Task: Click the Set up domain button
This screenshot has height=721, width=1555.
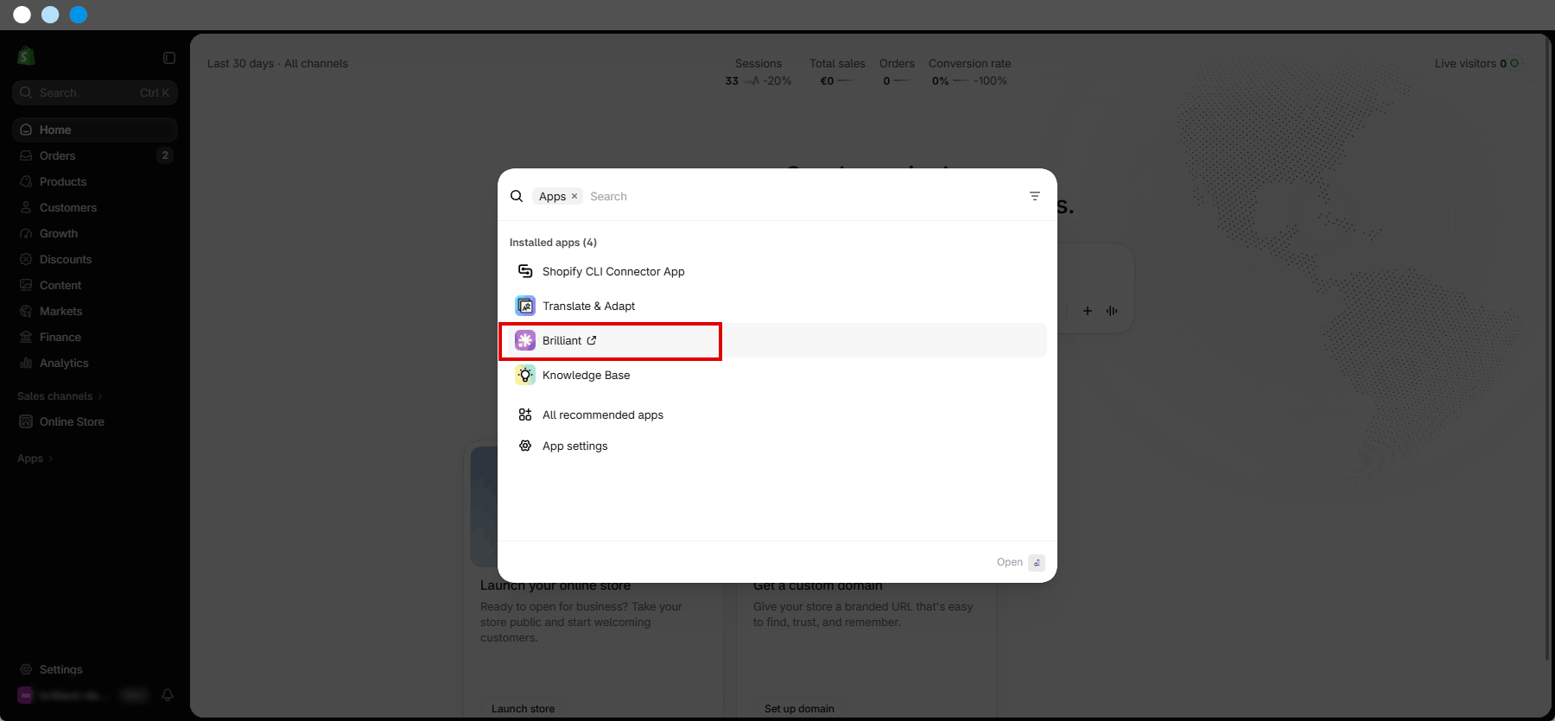Action: coord(799,709)
